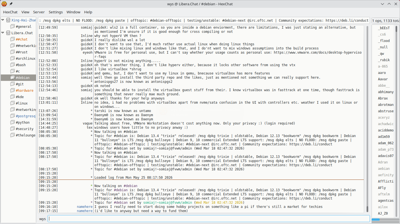This screenshot has width=400, height=224.
Task: Click the message input field beside wys
Action: [209, 219]
